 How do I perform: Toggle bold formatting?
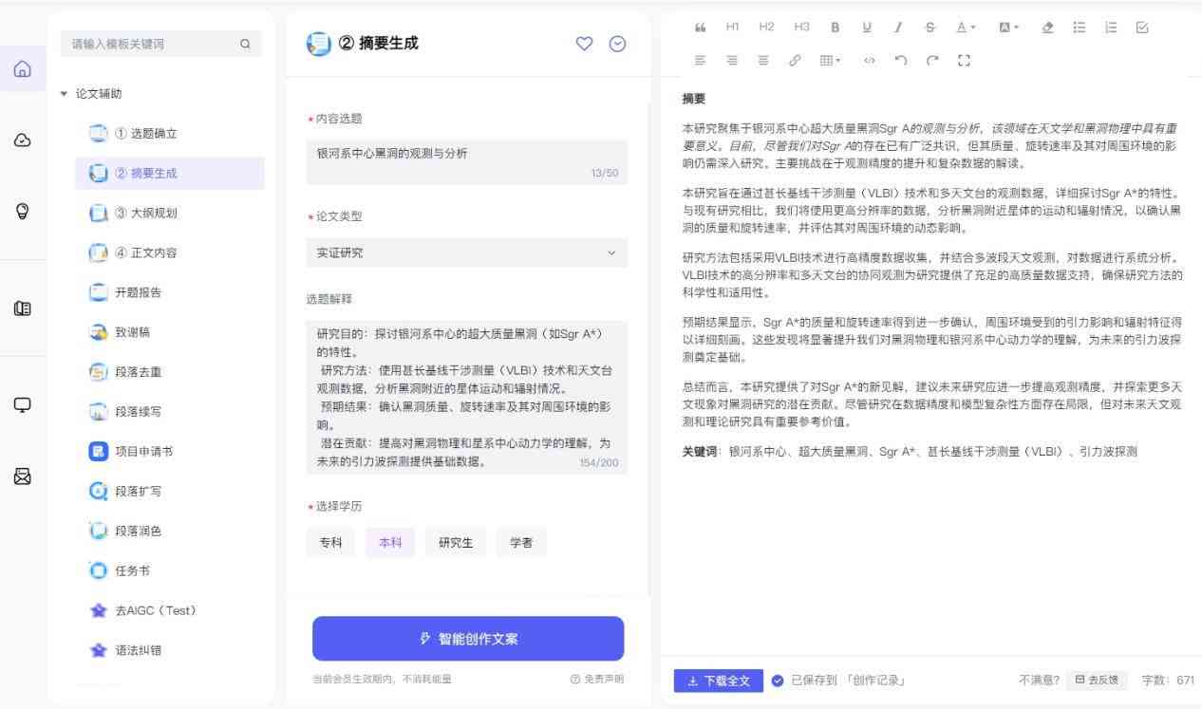[836, 28]
